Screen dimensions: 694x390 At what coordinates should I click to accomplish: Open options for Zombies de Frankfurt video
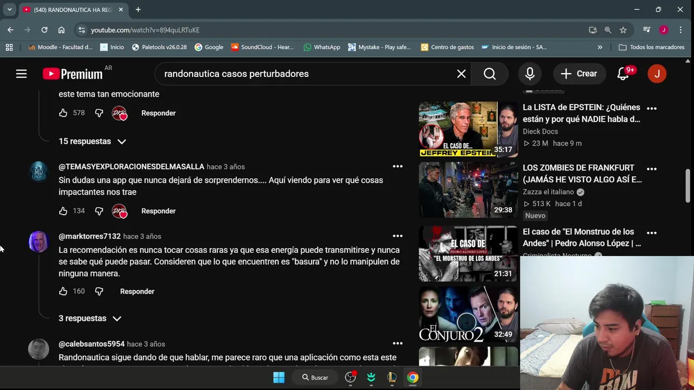point(652,169)
